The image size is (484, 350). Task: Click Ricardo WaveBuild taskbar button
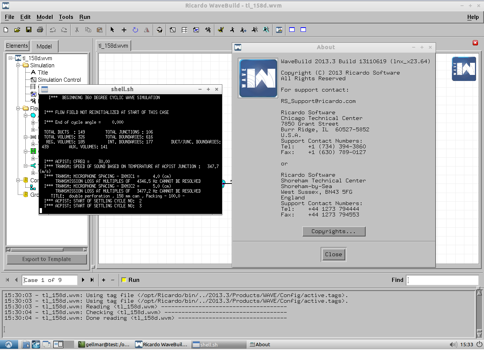click(161, 344)
